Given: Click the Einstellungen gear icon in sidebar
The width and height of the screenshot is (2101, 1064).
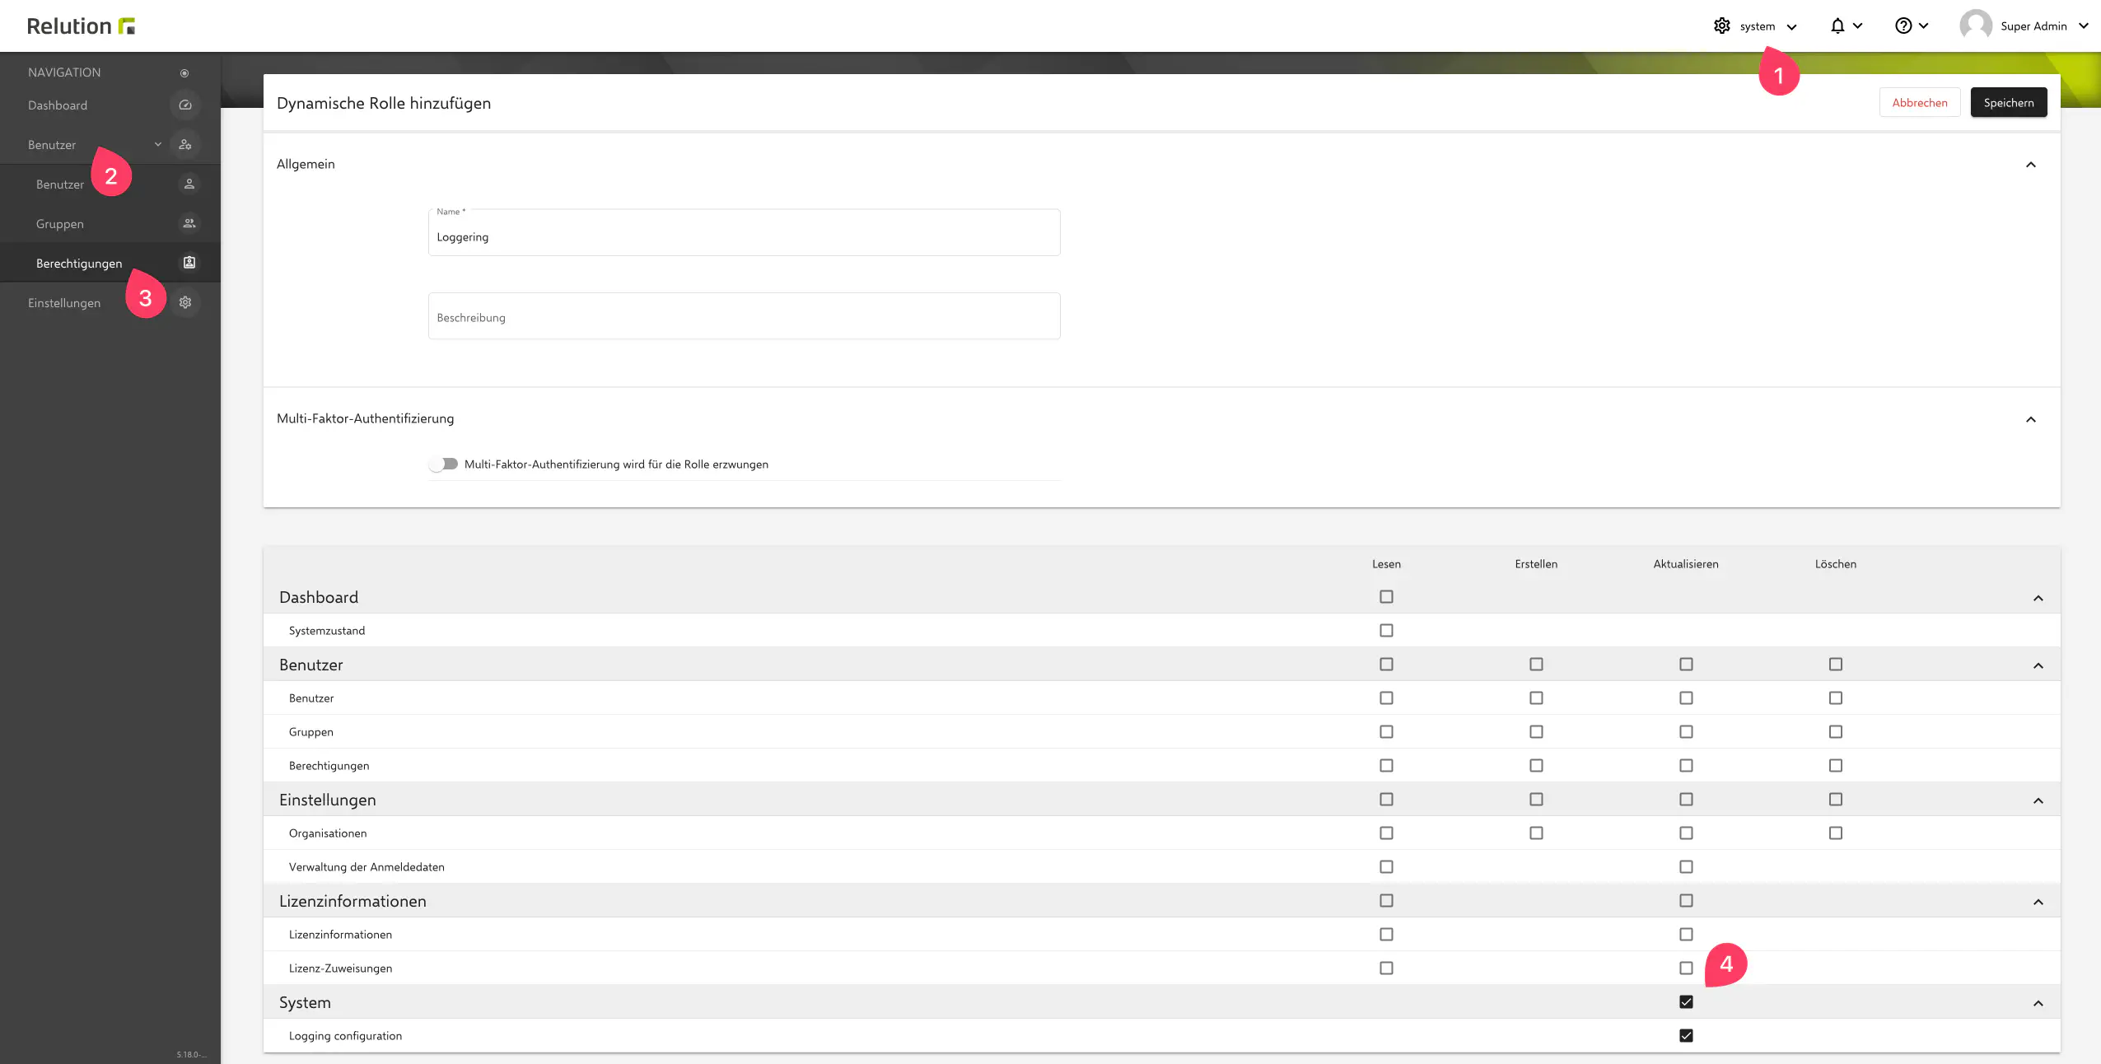Looking at the screenshot, I should (185, 302).
